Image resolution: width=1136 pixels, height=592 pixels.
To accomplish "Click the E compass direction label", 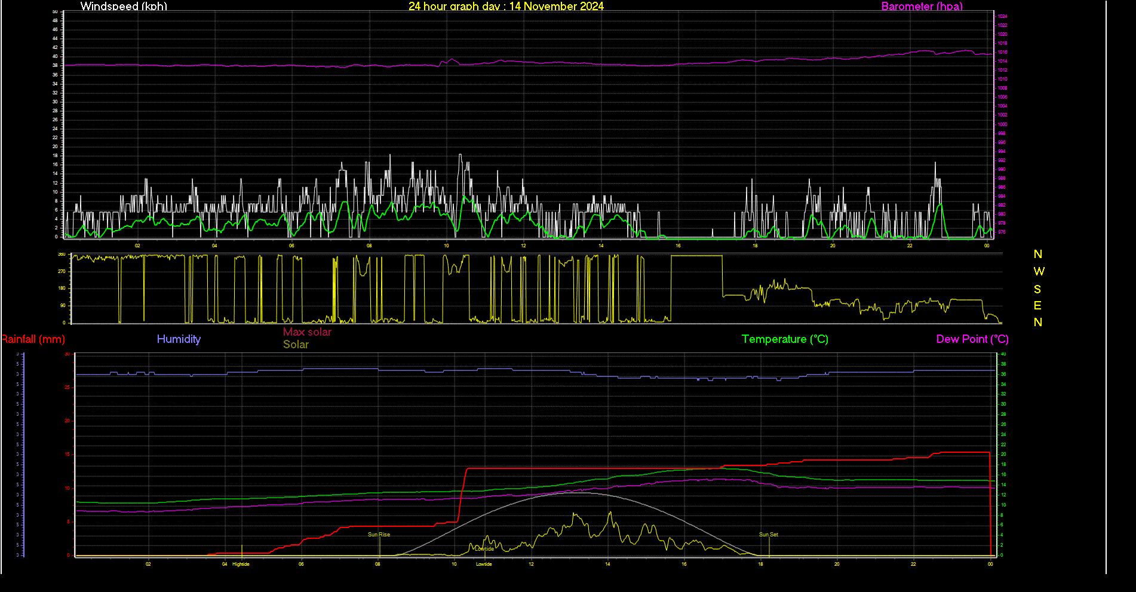I will (x=1037, y=306).
